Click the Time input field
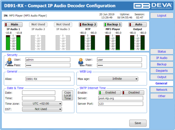Image resolution: width=175 pixels, height=130 pixels. (x=38, y=98)
